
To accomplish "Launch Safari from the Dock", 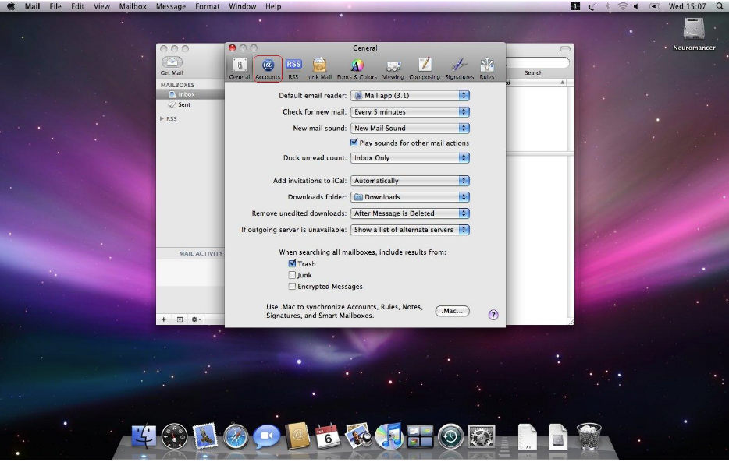I will 236,436.
